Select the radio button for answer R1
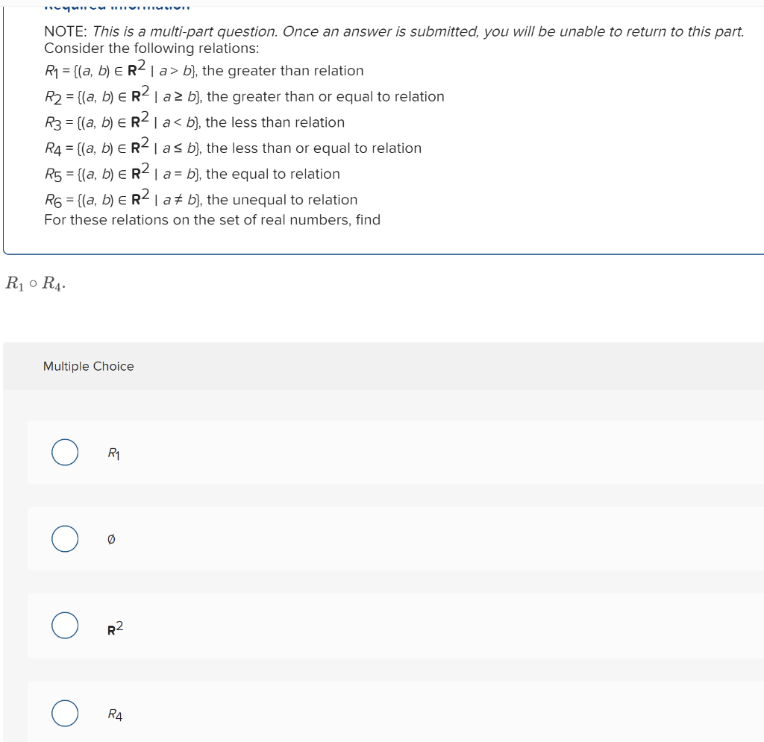764x742 pixels. pyautogui.click(x=64, y=451)
